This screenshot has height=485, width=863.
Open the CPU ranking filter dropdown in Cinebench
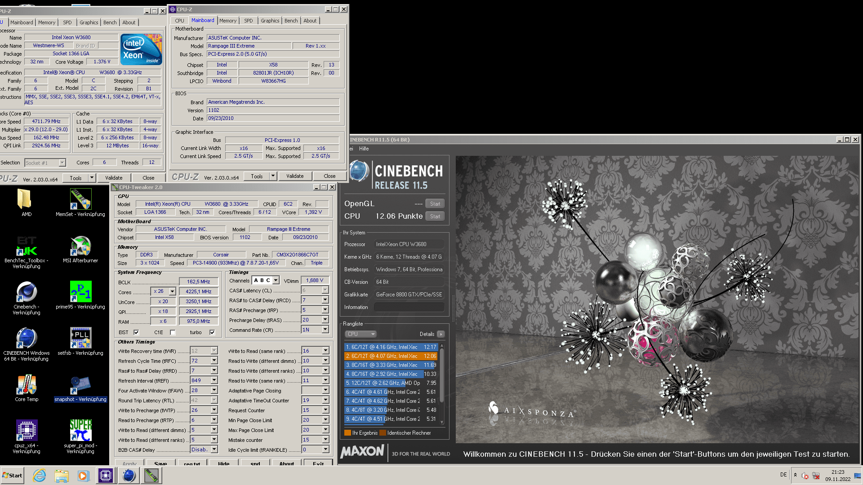coord(360,334)
